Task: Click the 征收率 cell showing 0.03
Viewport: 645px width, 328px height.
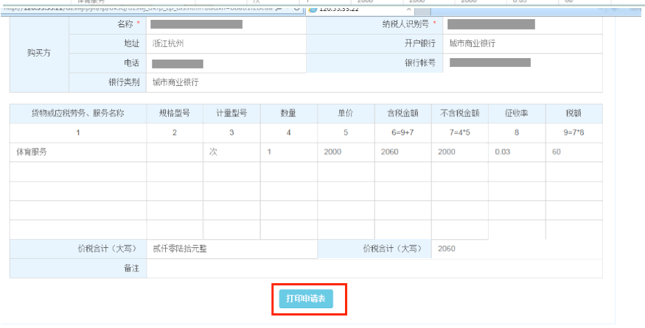Action: click(x=517, y=151)
